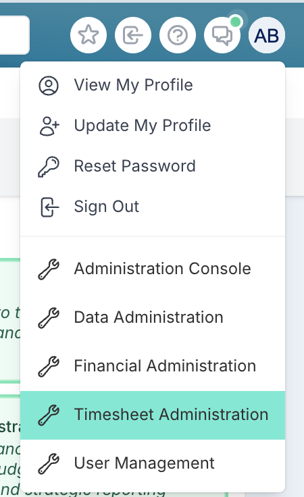Open the help question mark icon
This screenshot has width=304, height=497.
178,35
